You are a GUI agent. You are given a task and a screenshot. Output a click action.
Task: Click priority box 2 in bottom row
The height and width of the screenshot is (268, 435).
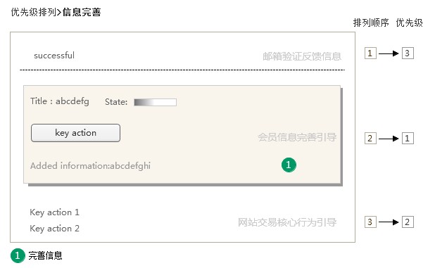(408, 222)
